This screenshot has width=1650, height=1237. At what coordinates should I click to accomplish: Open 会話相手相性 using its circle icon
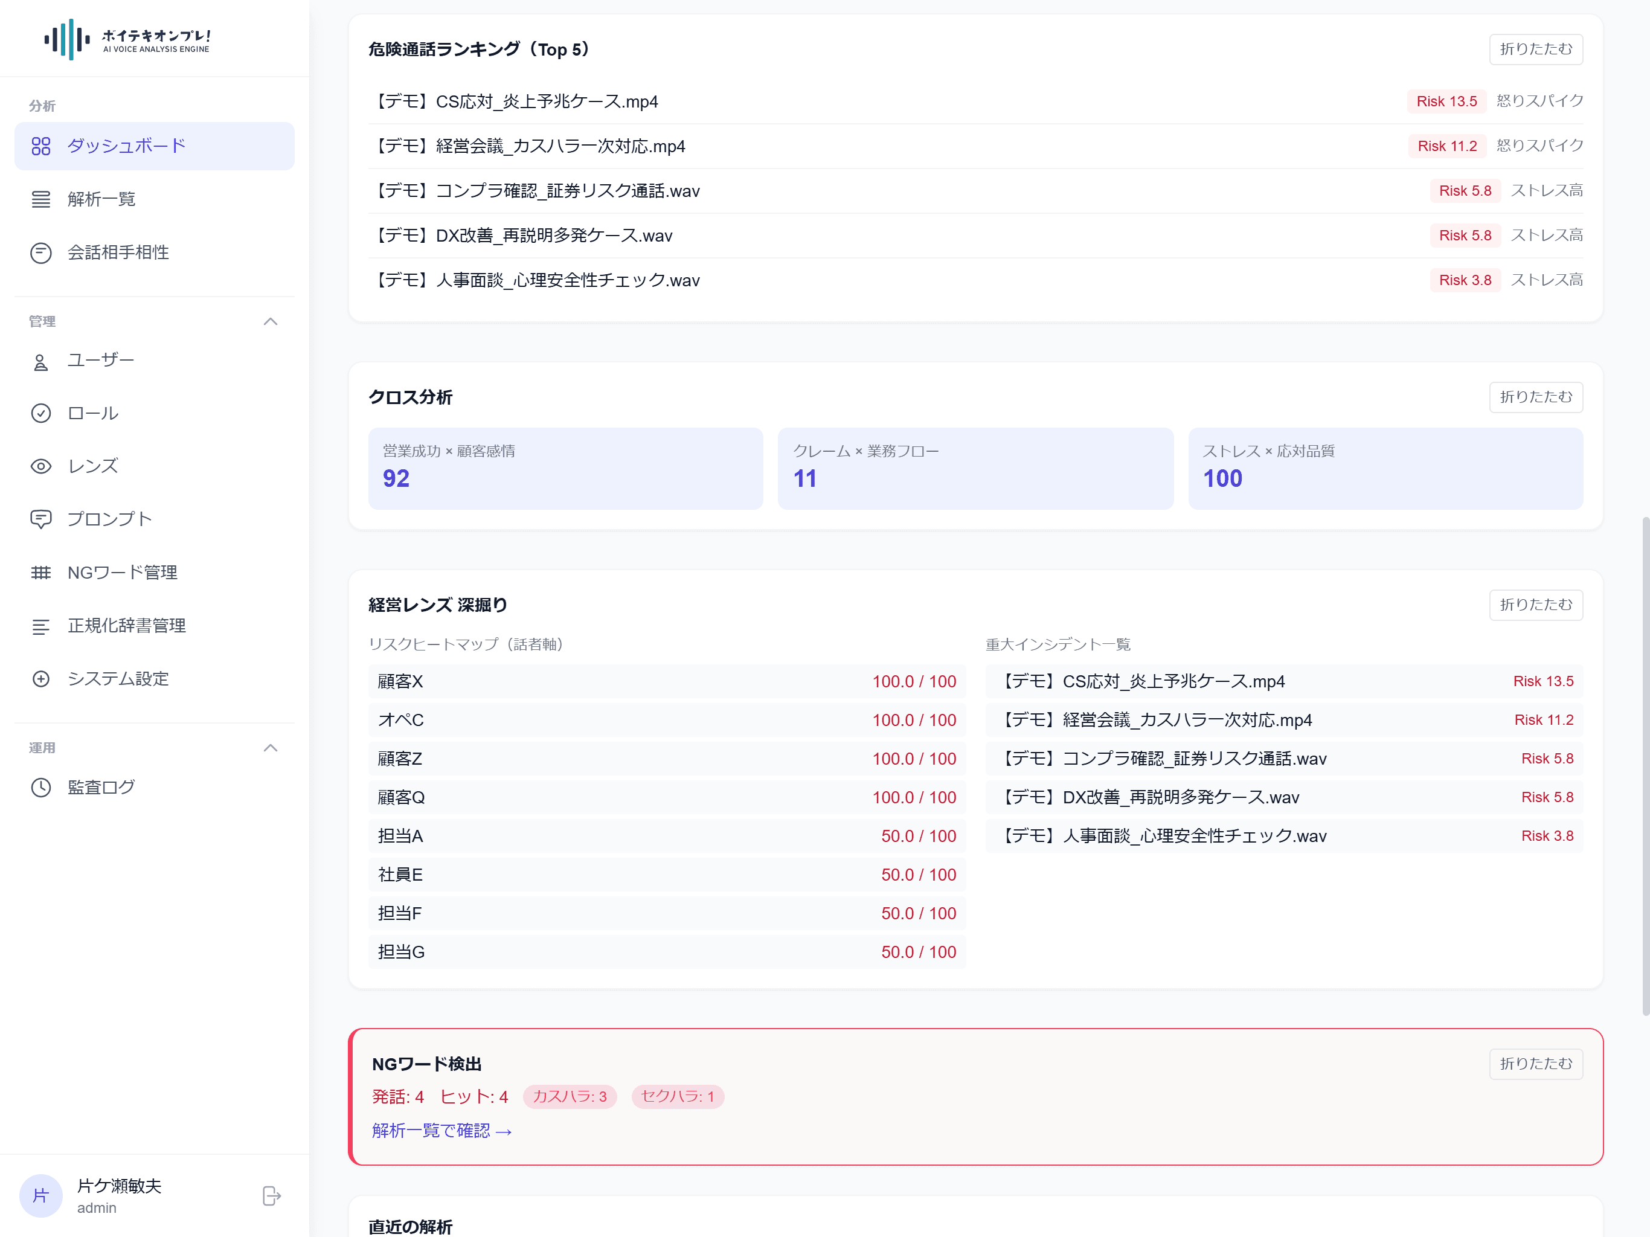(41, 252)
